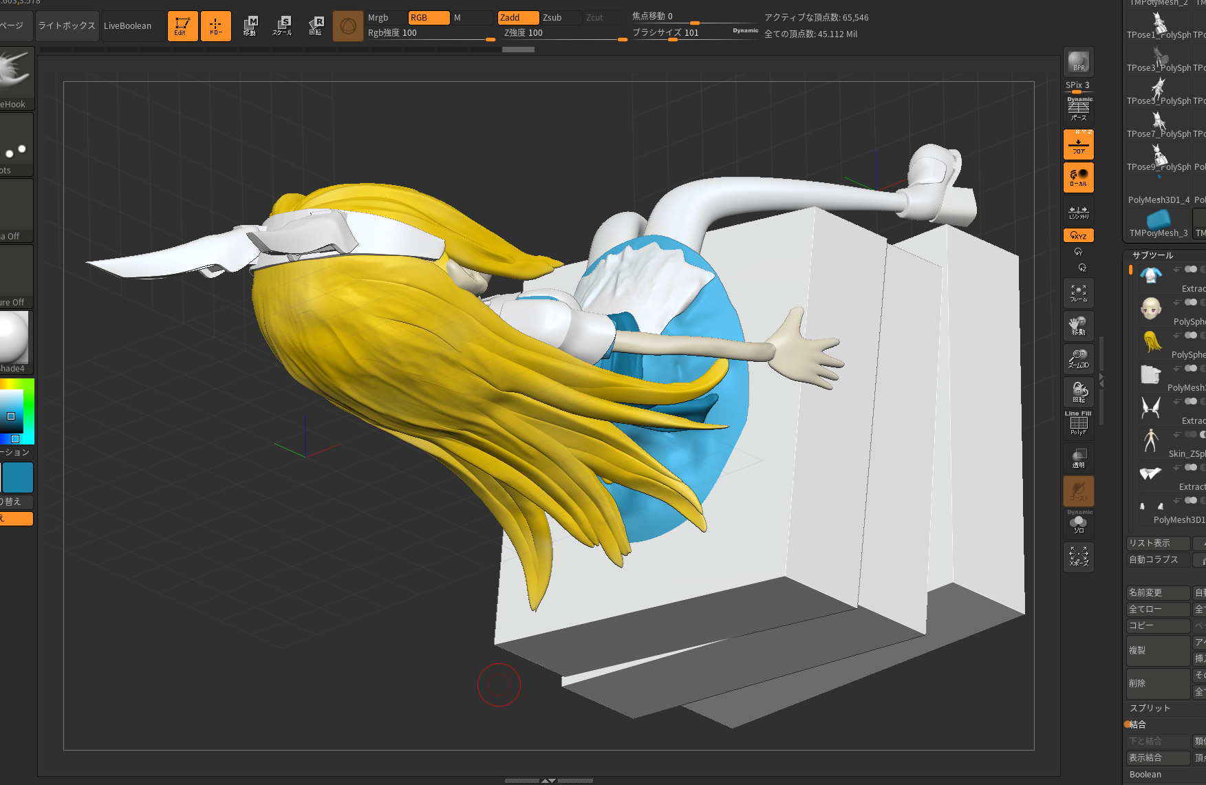Toggle Edit mode button
Viewport: 1206px width, 785px height.
(x=183, y=26)
